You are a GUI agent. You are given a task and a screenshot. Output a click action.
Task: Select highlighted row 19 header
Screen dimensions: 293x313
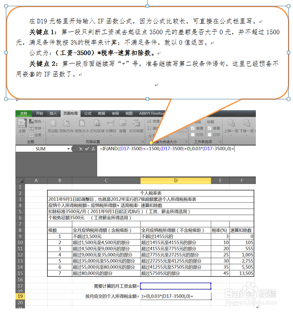[20, 296]
